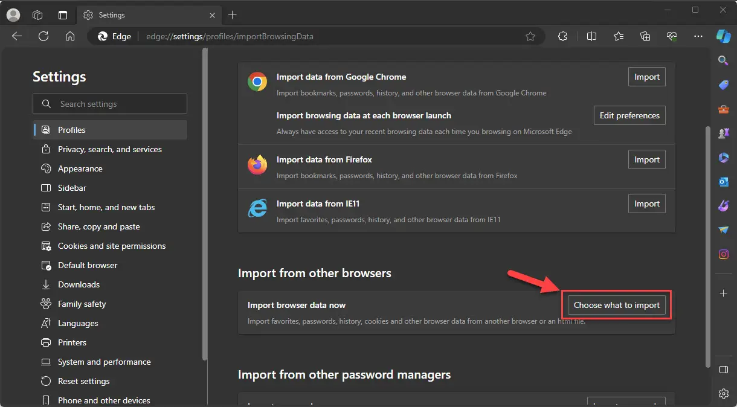This screenshot has width=737, height=407.
Task: Open Browser essentials heart icon
Action: coord(672,36)
